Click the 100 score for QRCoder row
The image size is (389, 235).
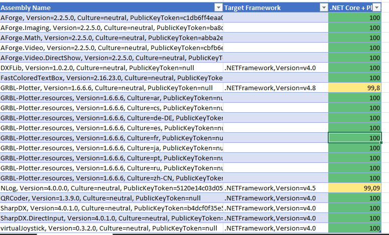(355, 198)
